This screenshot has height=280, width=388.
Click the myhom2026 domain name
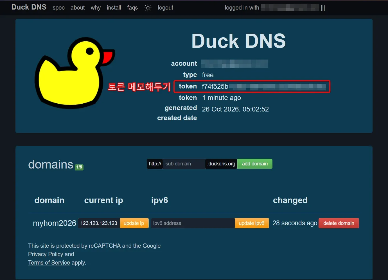(x=55, y=223)
